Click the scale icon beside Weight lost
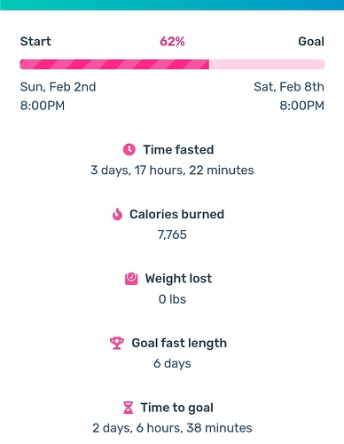This screenshot has width=344, height=444. (131, 279)
